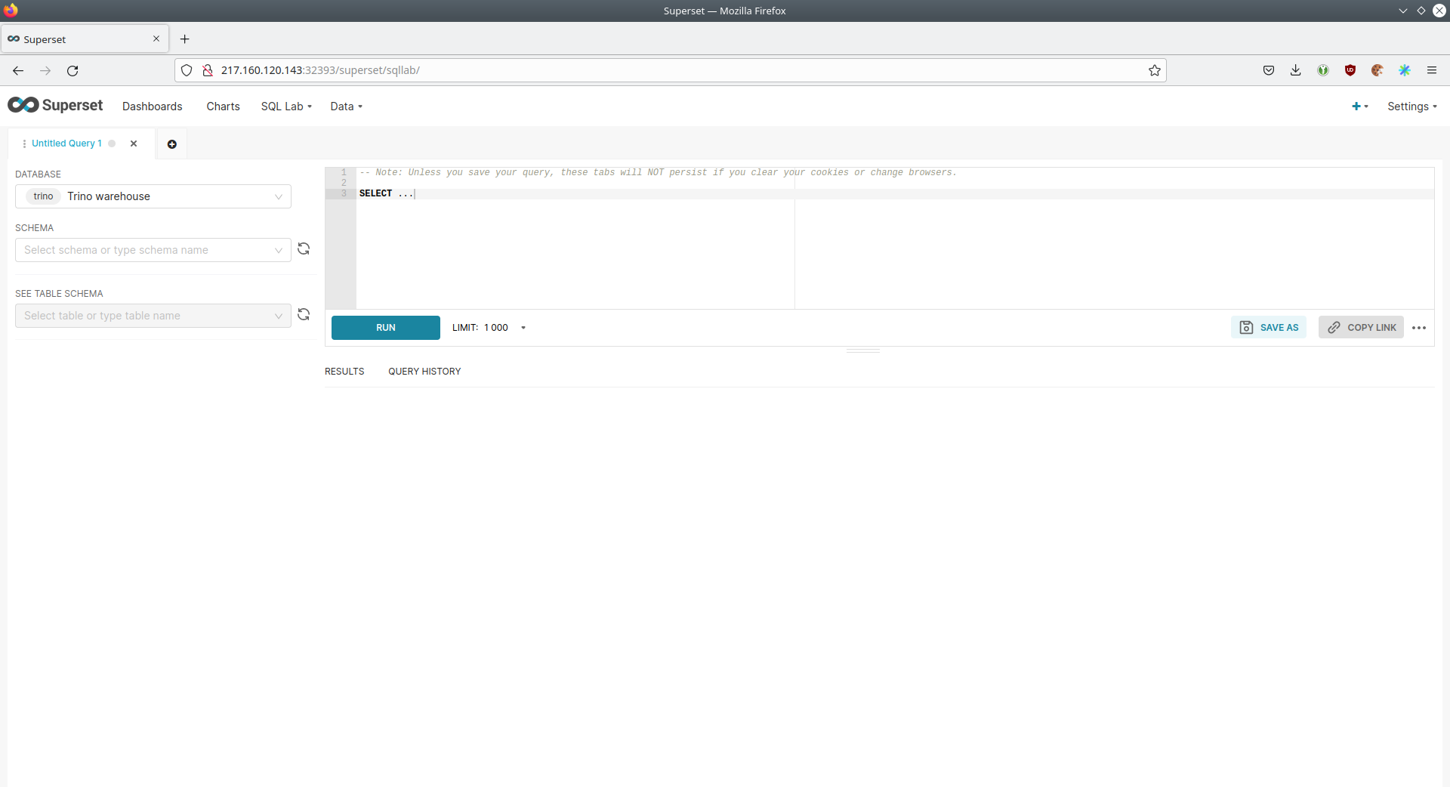Click the Save As button
This screenshot has height=787, width=1450.
click(x=1269, y=328)
